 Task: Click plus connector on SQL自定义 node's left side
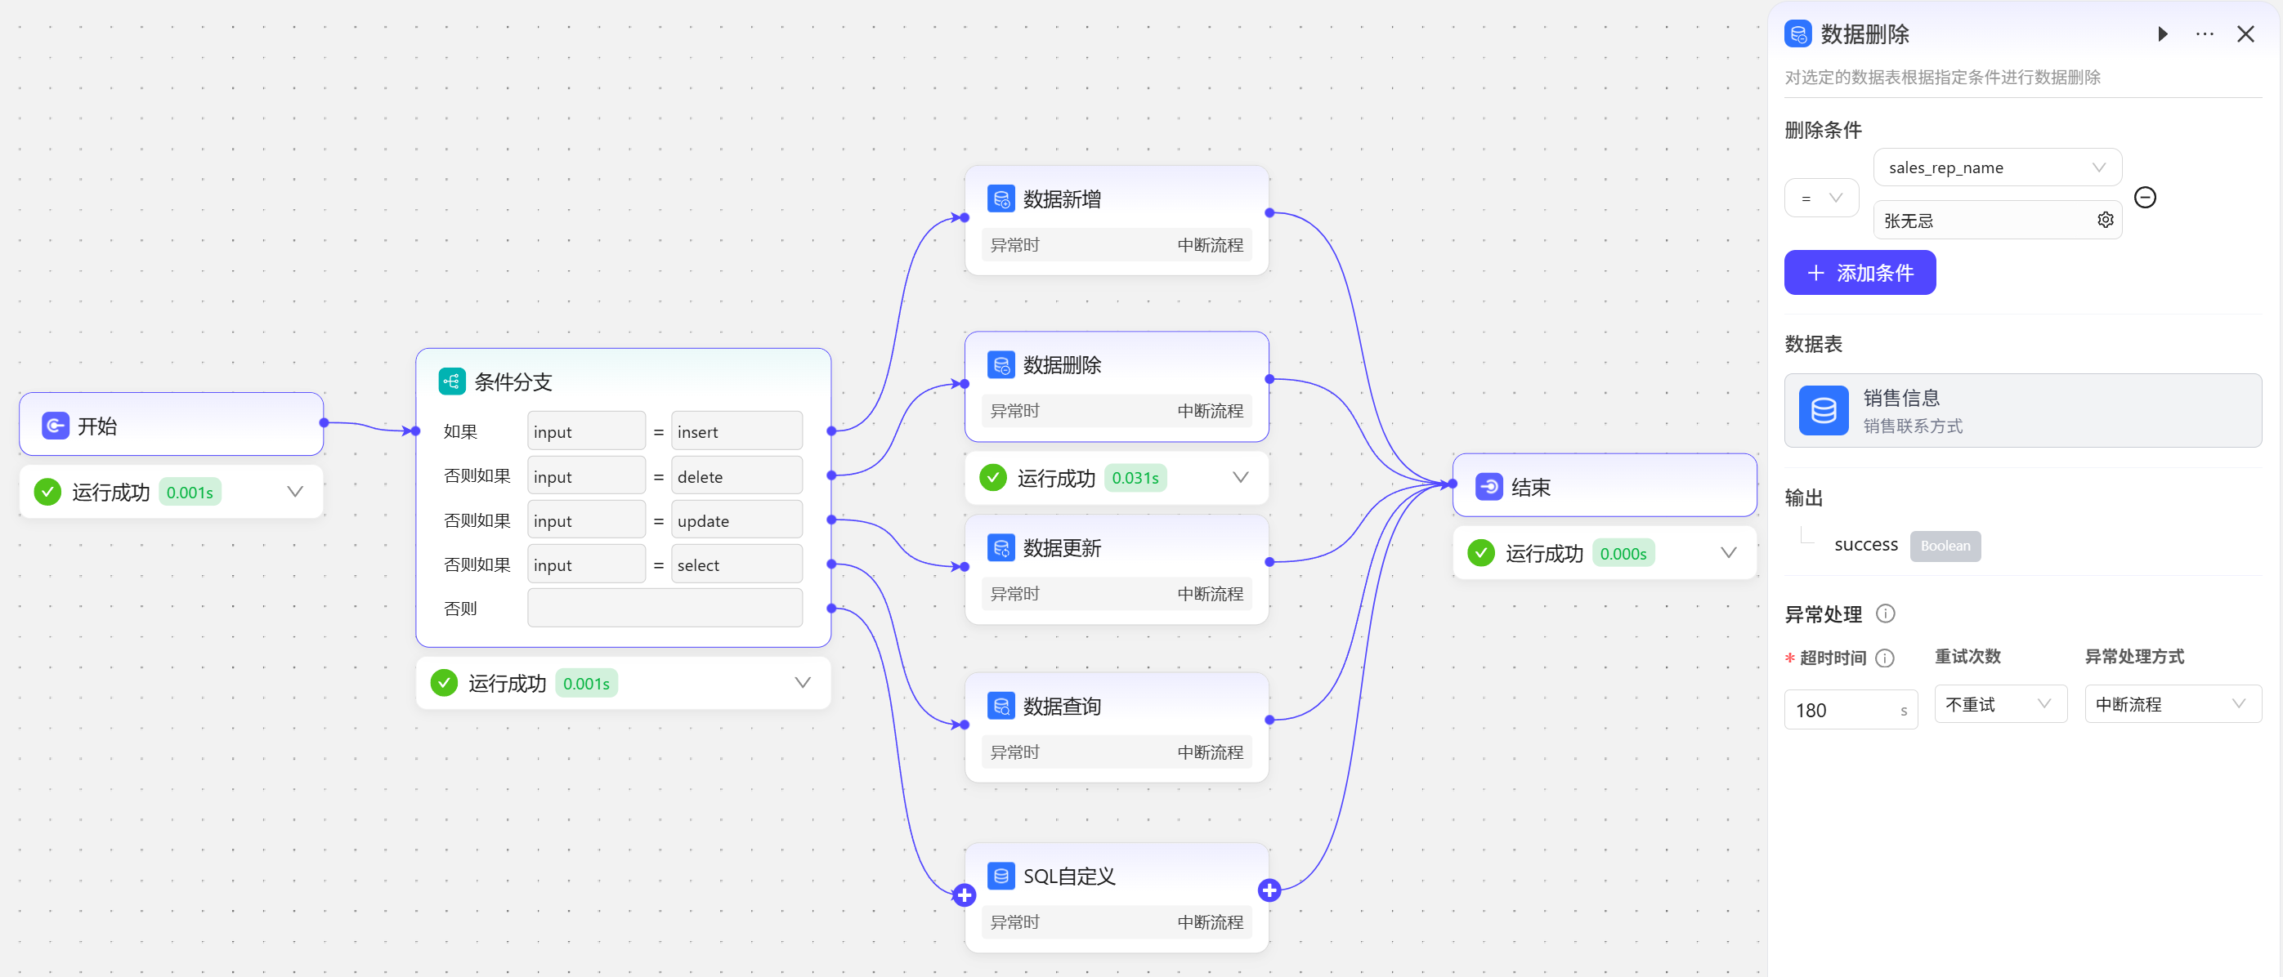(965, 894)
